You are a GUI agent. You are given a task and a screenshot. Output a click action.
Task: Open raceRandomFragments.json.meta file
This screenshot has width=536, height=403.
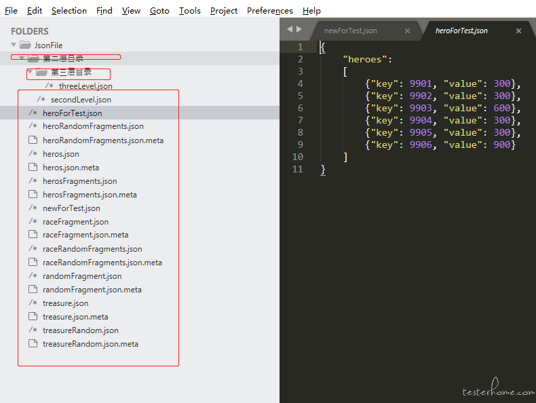(x=102, y=263)
